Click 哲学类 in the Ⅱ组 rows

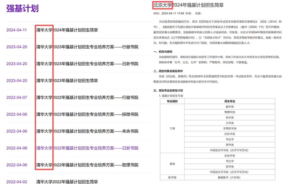point(230,167)
